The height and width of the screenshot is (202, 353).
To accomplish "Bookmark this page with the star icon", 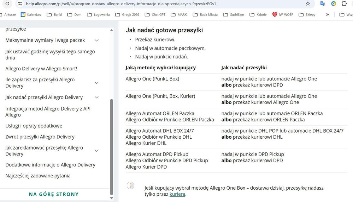I will 308,4.
